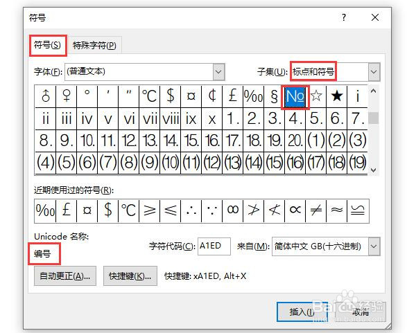Pick the ≤ symbol from recent symbols
Viewport: 407px width, 333px height.
click(x=171, y=210)
